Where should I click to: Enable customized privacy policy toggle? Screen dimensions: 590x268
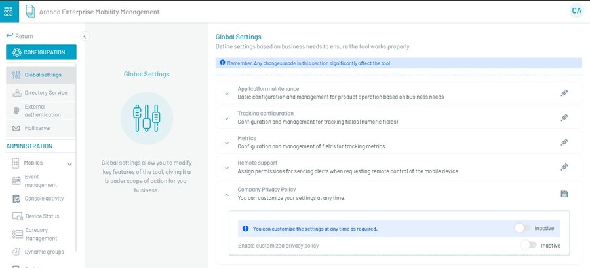528,245
